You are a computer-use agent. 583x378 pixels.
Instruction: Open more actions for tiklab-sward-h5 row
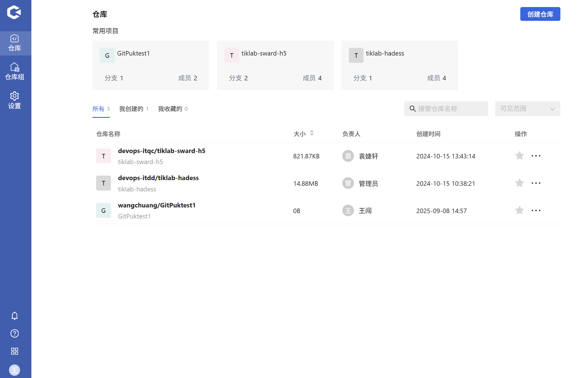pos(536,156)
